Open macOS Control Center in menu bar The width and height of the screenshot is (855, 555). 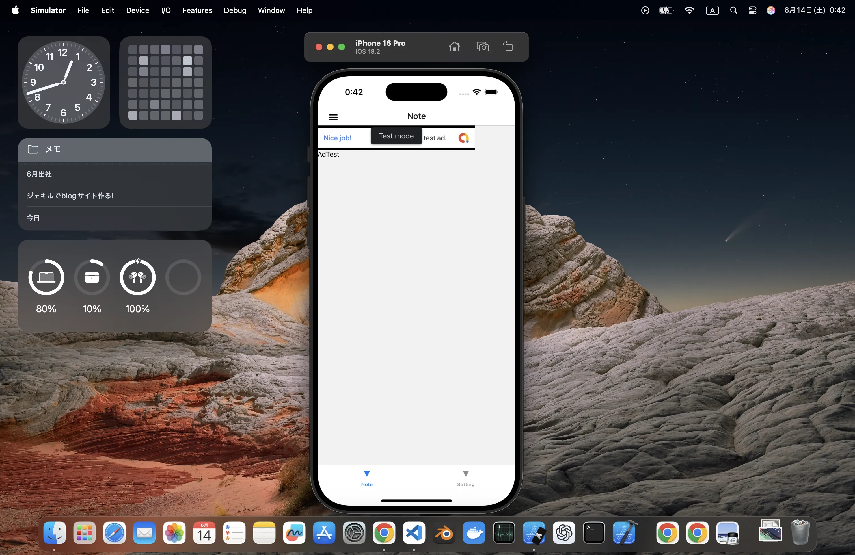click(752, 10)
